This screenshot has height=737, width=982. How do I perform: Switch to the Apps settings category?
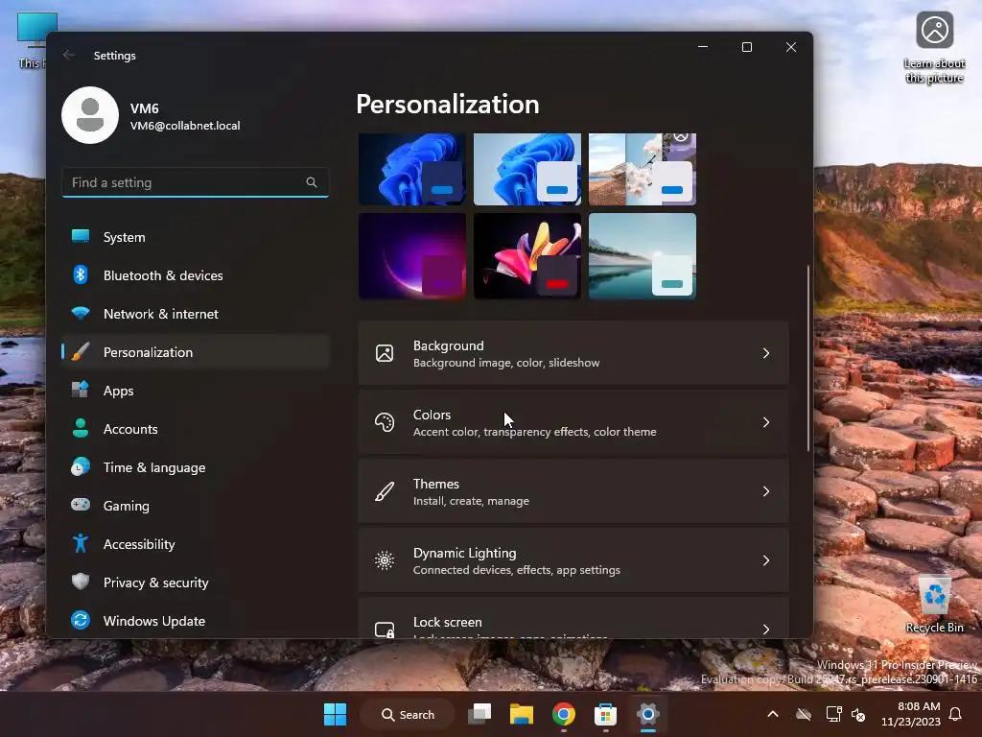tap(196, 391)
